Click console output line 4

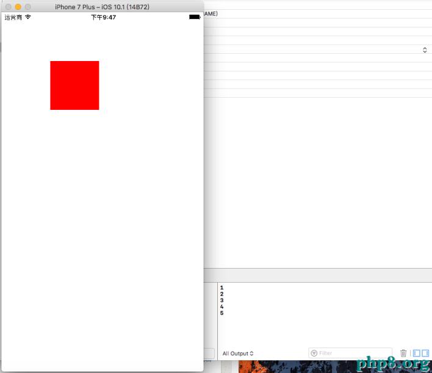pyautogui.click(x=221, y=306)
